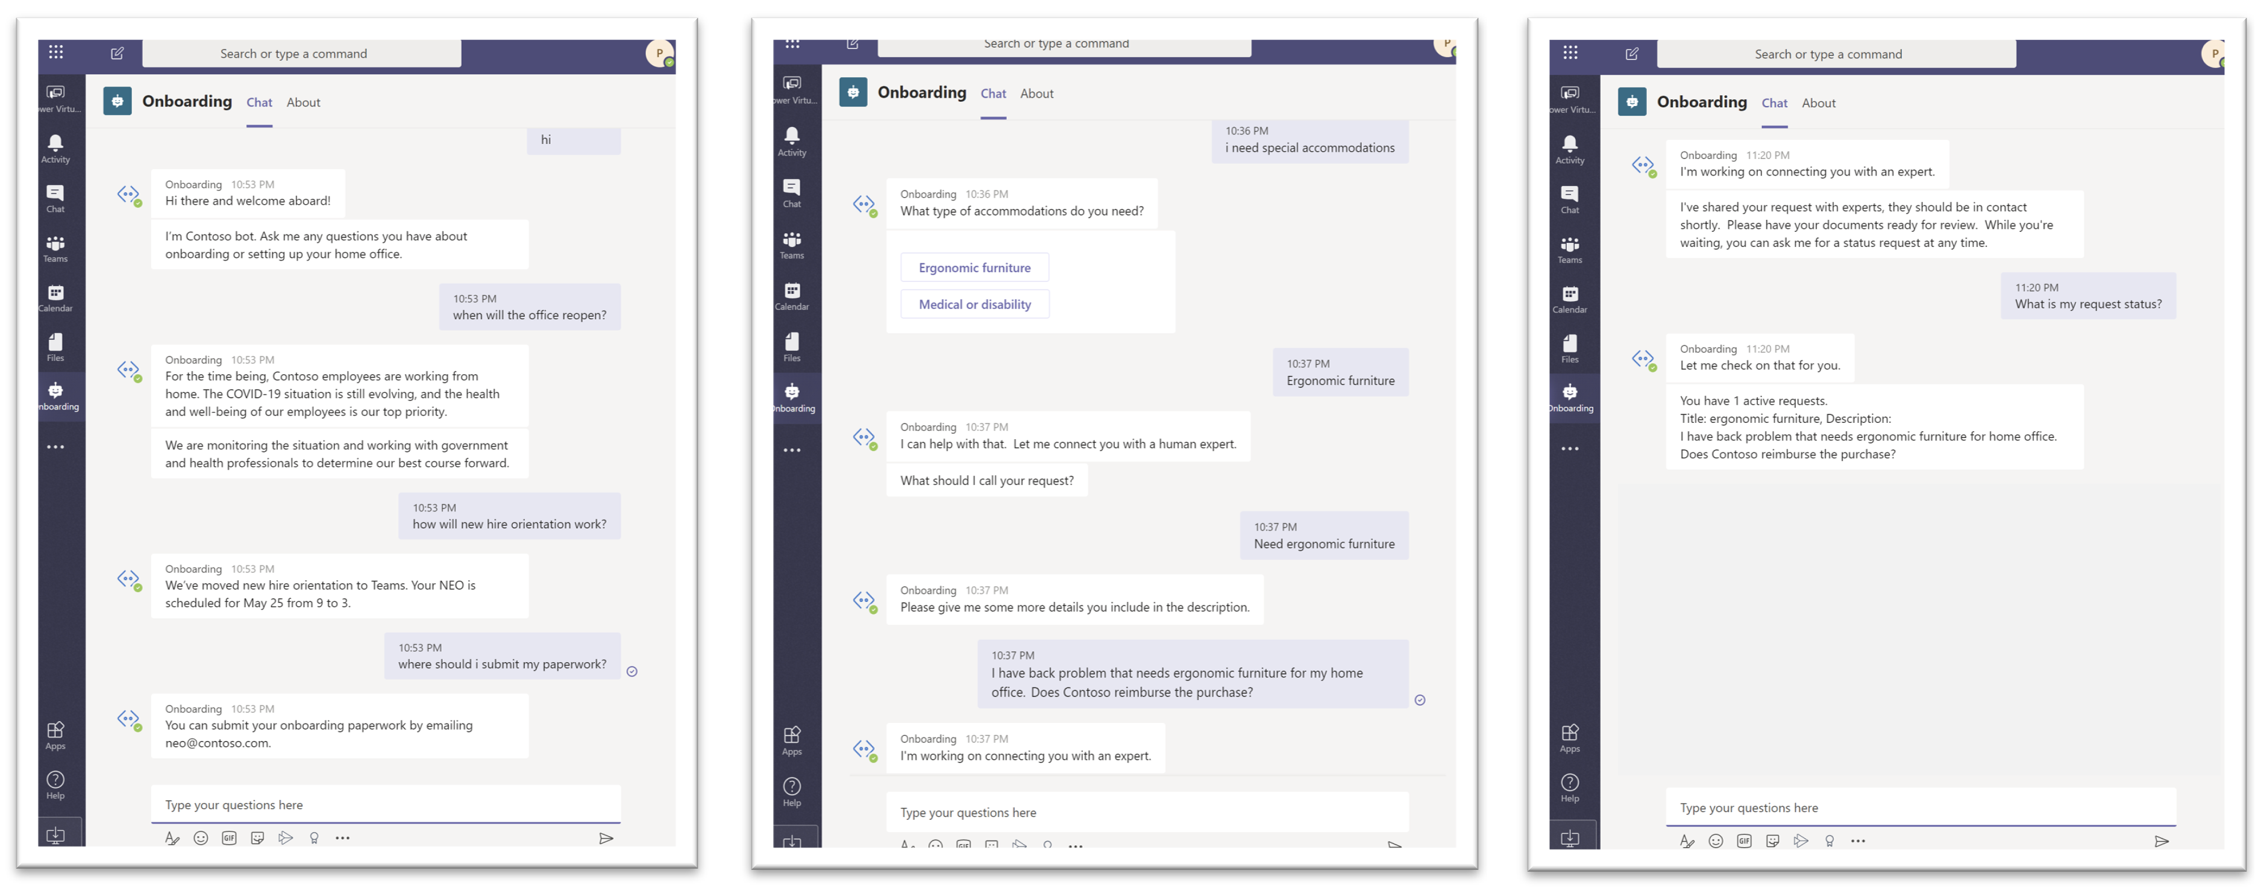Click send arrow in left window compose bar
Viewport: 2261px width, 888px height.
pos(606,838)
